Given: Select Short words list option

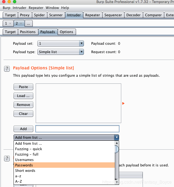Looking at the screenshot, I should 64,171.
